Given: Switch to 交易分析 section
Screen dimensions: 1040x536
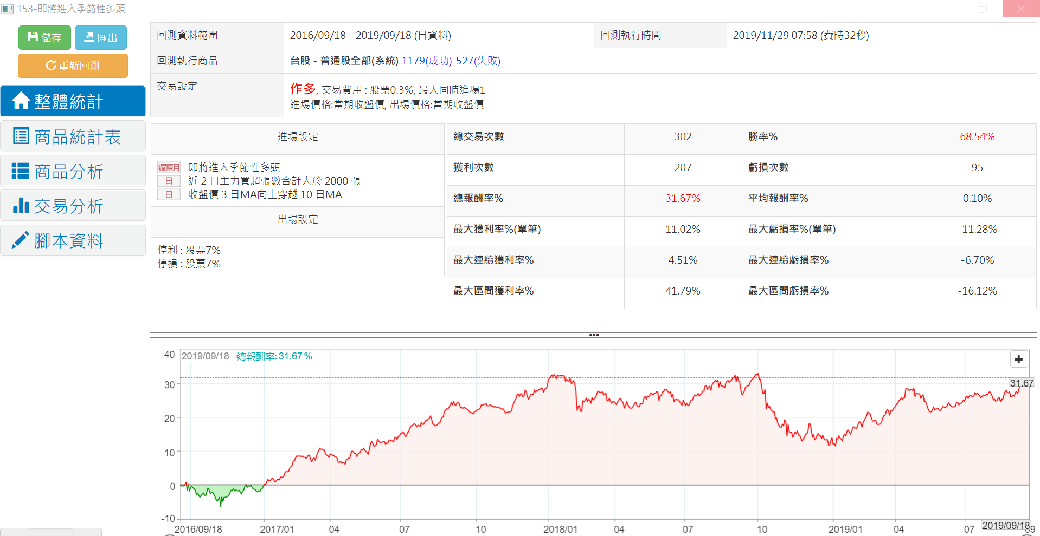Looking at the screenshot, I should coord(69,206).
